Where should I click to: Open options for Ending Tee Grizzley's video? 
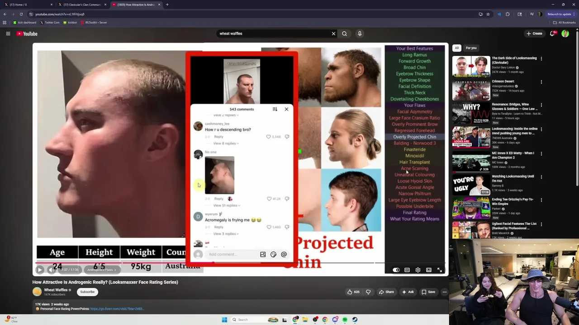(541, 200)
